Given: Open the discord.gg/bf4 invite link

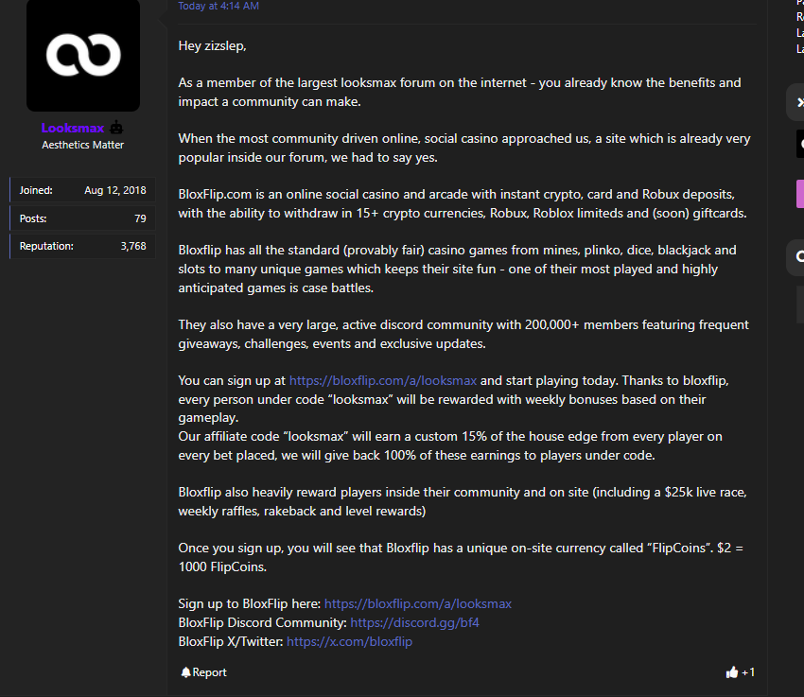Looking at the screenshot, I should coord(415,622).
